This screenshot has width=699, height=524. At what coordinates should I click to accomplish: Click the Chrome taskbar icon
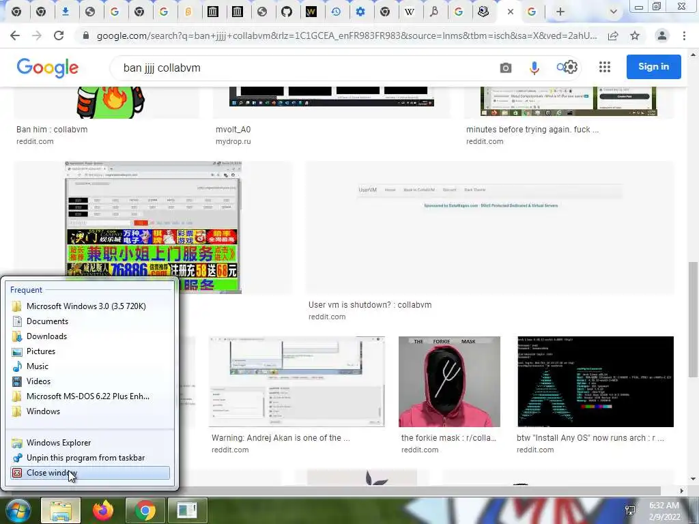click(145, 510)
